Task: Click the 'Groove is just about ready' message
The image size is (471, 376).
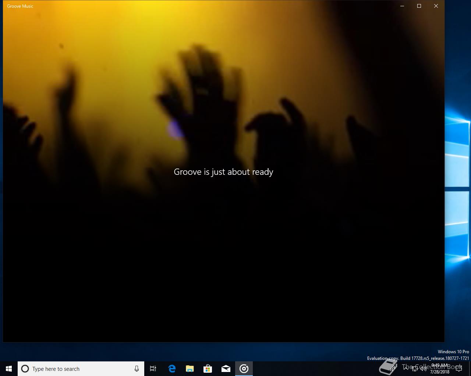Action: coord(223,172)
